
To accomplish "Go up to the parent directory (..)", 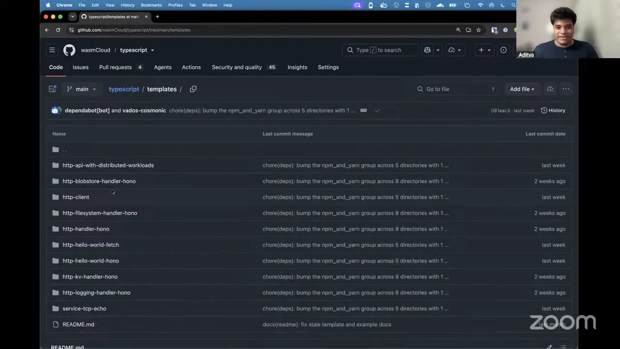I will click(x=64, y=149).
